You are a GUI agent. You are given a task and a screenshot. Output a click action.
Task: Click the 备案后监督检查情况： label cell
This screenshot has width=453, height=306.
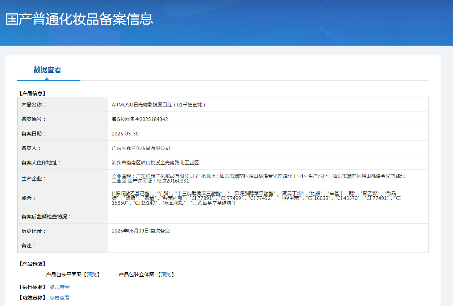[x=63, y=217]
